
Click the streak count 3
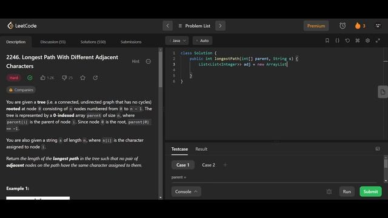click(364, 26)
